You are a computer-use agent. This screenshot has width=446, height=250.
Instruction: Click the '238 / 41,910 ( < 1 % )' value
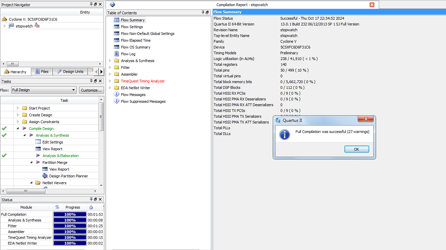coord(299,59)
